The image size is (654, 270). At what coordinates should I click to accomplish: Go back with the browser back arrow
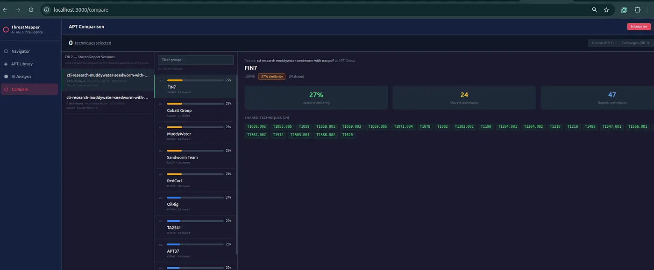(5, 9)
